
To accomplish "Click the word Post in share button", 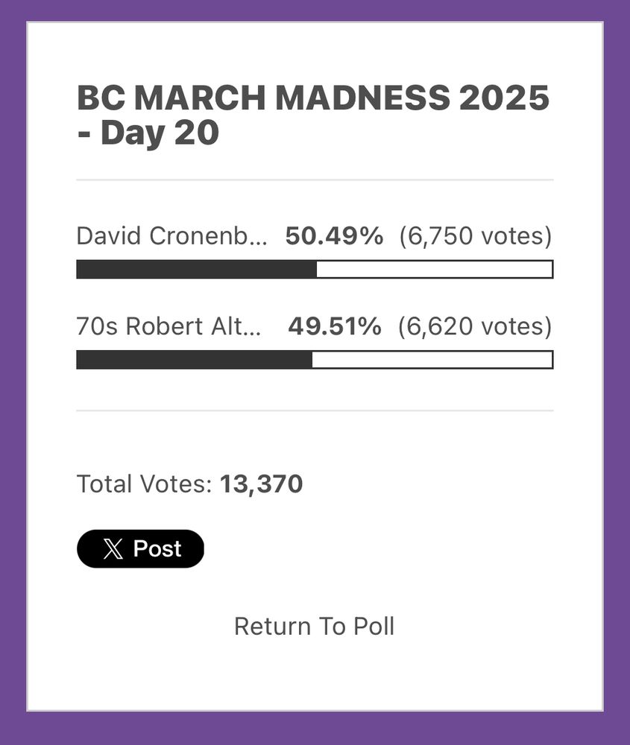I will pos(157,549).
